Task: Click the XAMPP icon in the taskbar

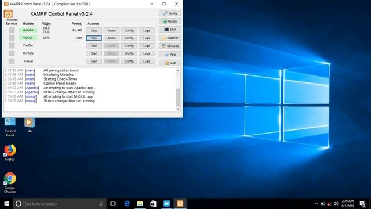Action: click(x=180, y=204)
